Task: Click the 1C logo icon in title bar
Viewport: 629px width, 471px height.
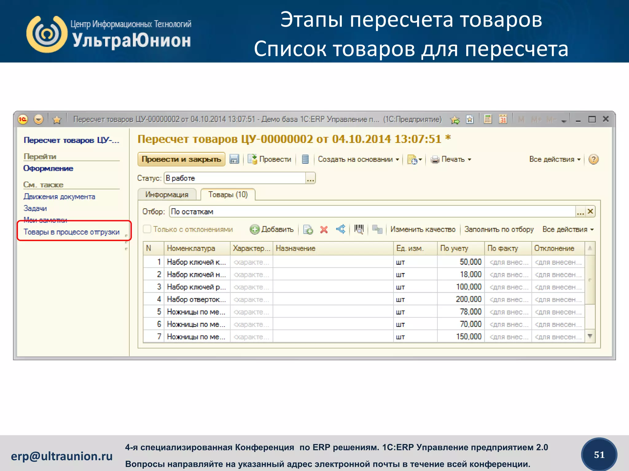Action: point(23,119)
